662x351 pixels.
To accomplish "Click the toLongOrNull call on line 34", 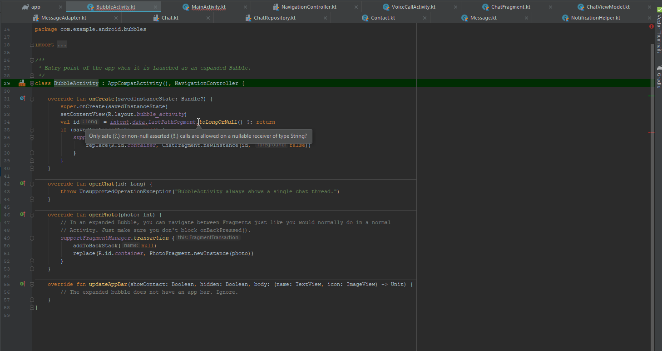I will point(218,122).
